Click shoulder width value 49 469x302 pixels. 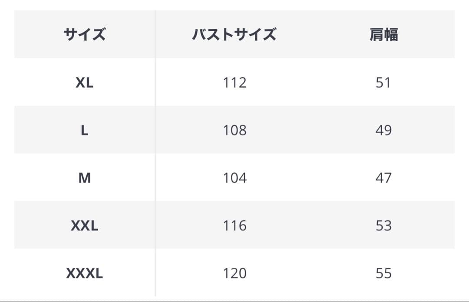(383, 130)
